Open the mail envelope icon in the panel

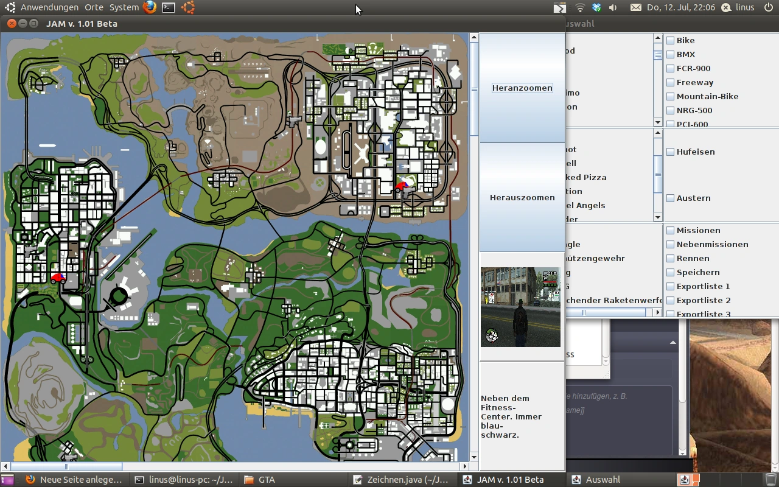636,7
